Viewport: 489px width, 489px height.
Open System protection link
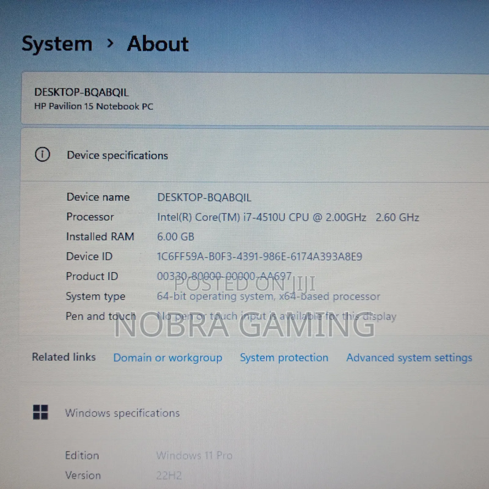click(284, 357)
